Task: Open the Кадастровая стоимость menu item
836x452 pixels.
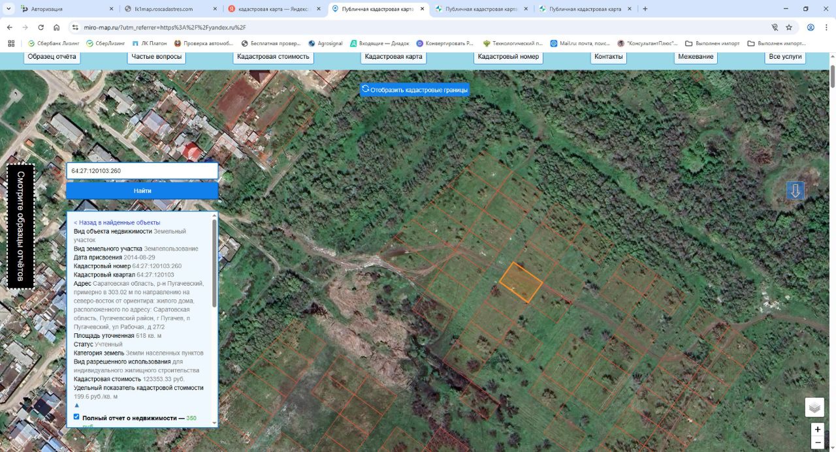Action: point(273,57)
